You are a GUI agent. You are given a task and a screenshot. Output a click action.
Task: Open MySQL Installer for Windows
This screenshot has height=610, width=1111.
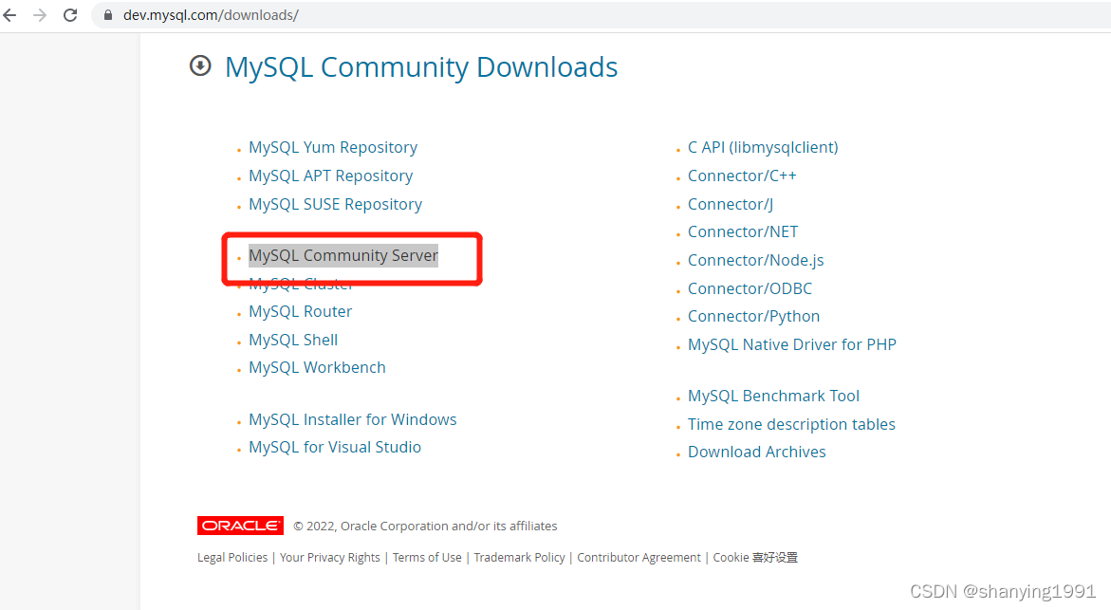point(352,419)
